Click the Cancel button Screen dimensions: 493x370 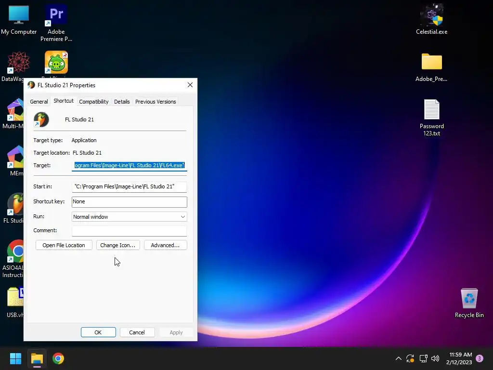click(137, 332)
